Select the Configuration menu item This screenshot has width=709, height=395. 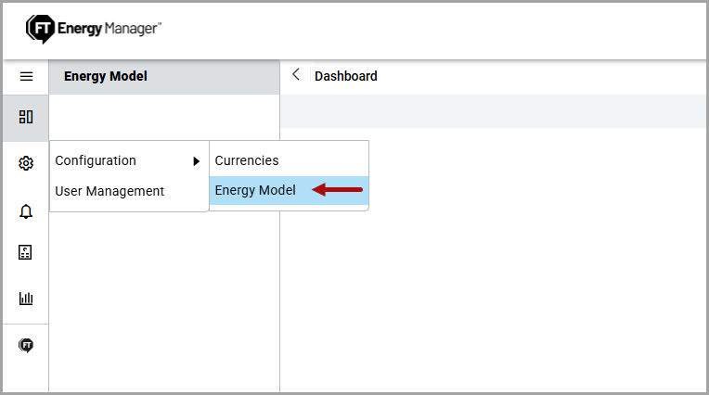(129, 161)
